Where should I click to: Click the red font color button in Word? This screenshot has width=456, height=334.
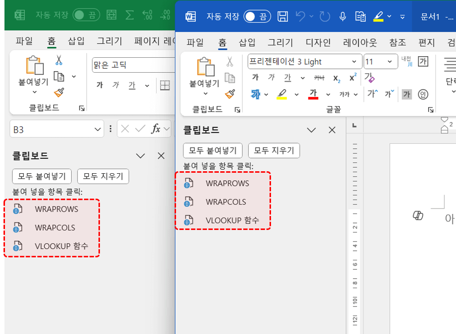pyautogui.click(x=313, y=94)
